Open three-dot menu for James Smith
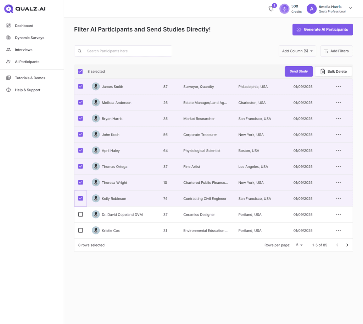Image resolution: width=363 pixels, height=324 pixels. 338,87
